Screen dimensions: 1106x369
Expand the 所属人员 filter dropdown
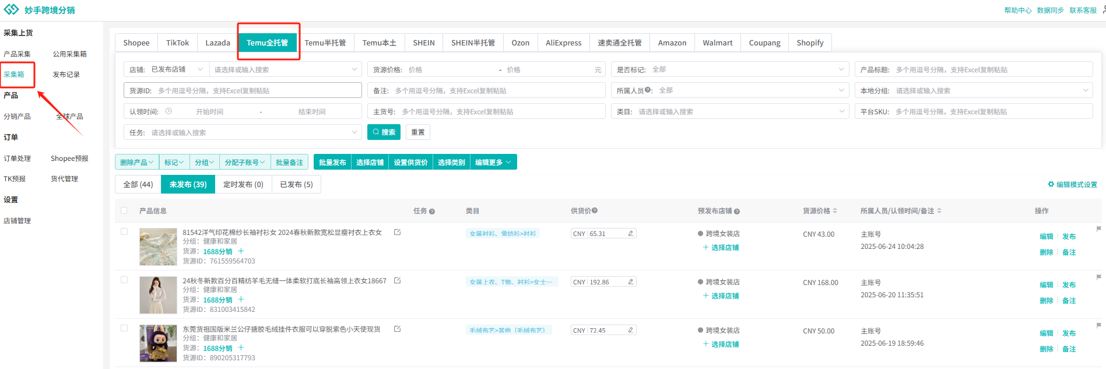tap(730, 90)
